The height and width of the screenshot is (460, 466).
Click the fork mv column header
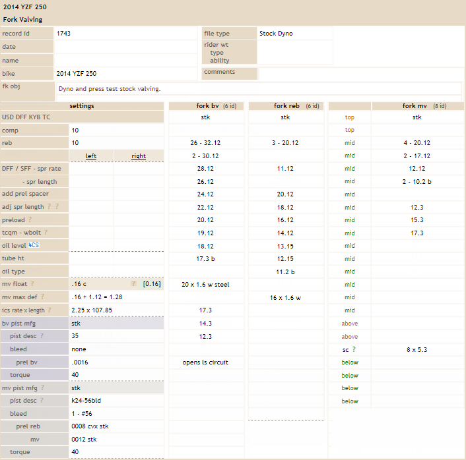point(417,105)
